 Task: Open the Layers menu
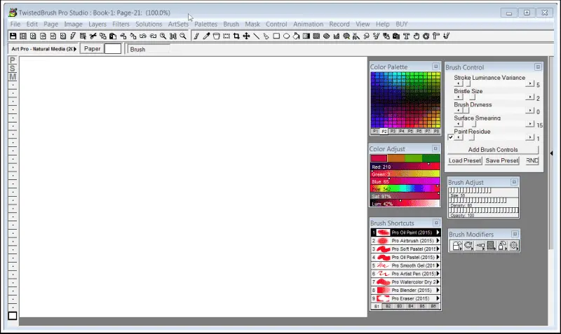[x=97, y=24]
